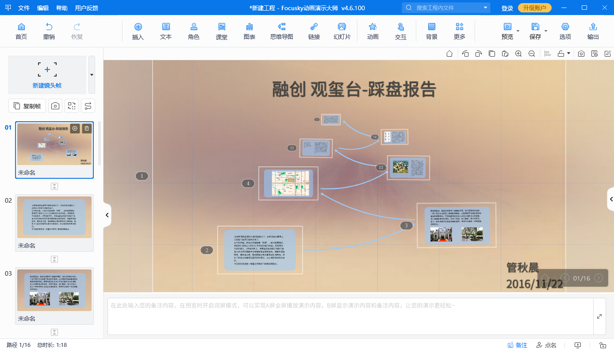The image size is (614, 350).
Task: Click the align objects icon
Action: (x=548, y=54)
